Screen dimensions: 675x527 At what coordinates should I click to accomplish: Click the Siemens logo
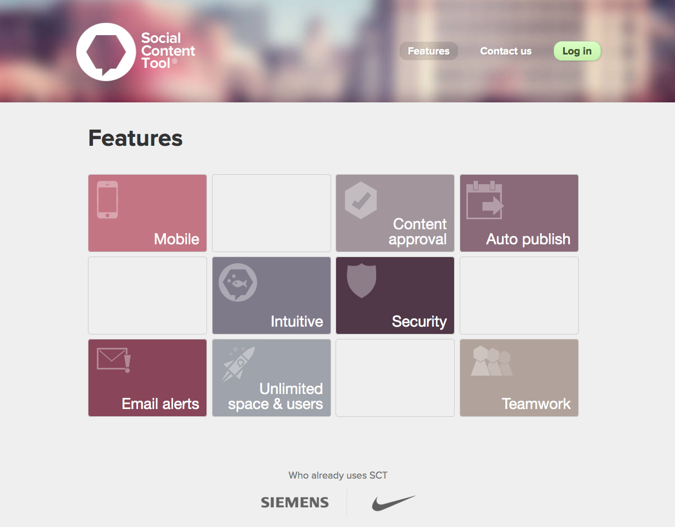click(x=295, y=503)
